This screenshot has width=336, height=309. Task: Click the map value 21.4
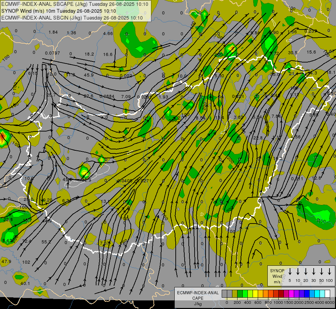coord(293,73)
